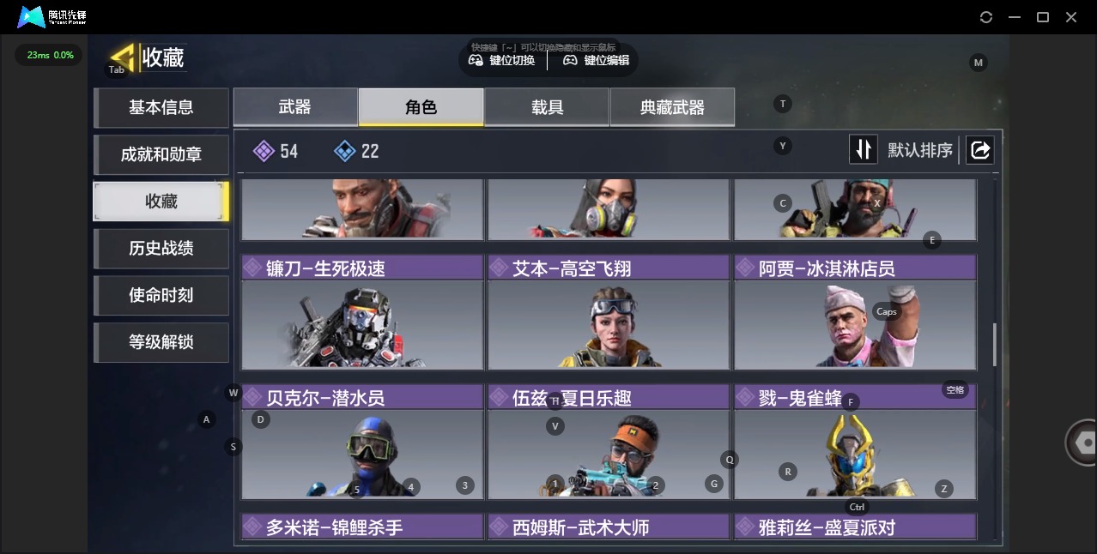Select 基本信息 in the left menu
Image resolution: width=1097 pixels, height=554 pixels.
tap(161, 107)
